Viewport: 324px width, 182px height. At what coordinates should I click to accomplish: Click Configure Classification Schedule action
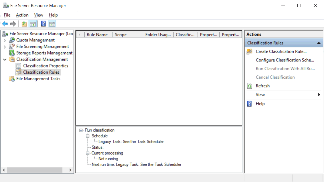click(285, 60)
